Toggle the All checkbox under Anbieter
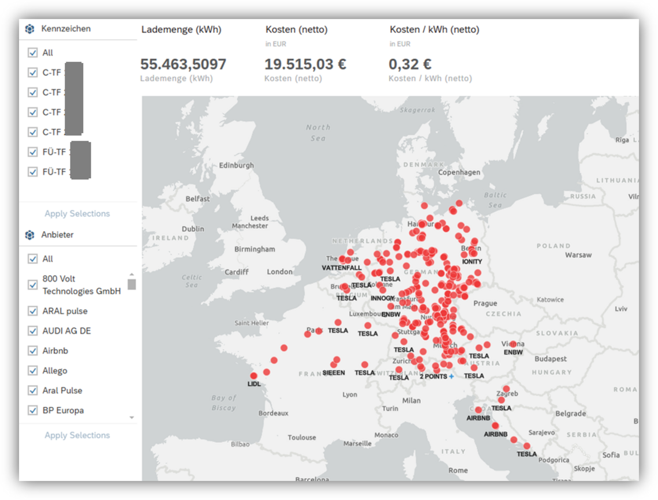 (32, 258)
